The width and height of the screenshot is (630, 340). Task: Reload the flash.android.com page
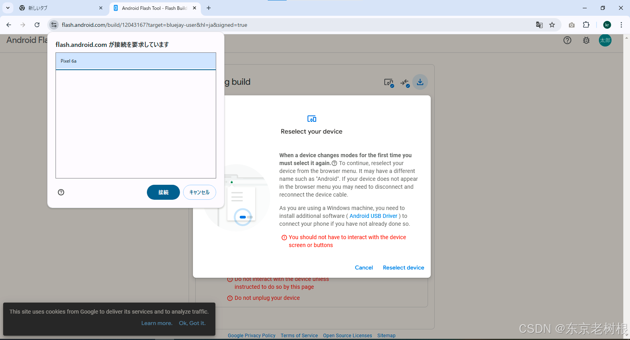tap(37, 25)
